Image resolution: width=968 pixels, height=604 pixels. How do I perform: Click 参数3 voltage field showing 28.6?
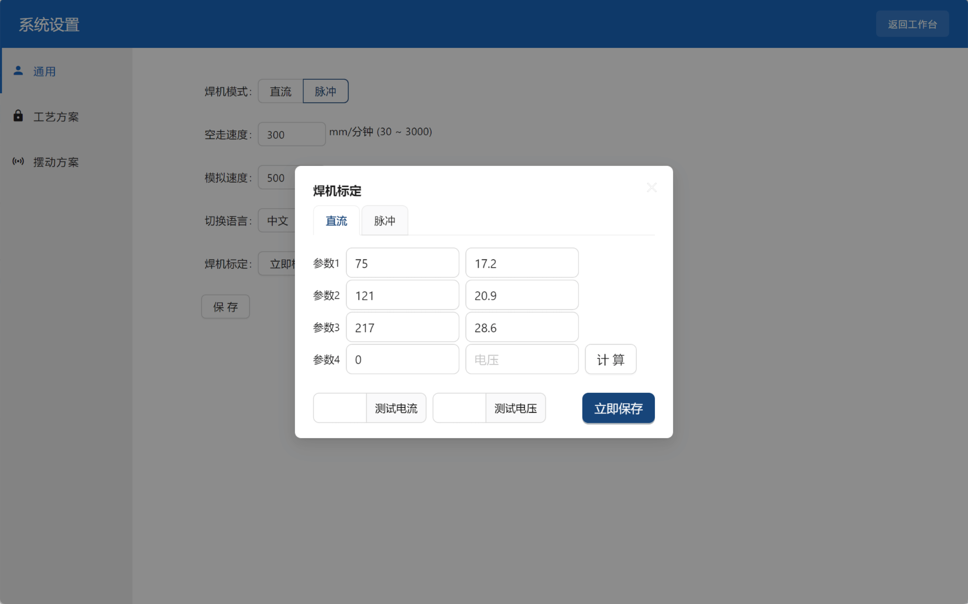521,328
